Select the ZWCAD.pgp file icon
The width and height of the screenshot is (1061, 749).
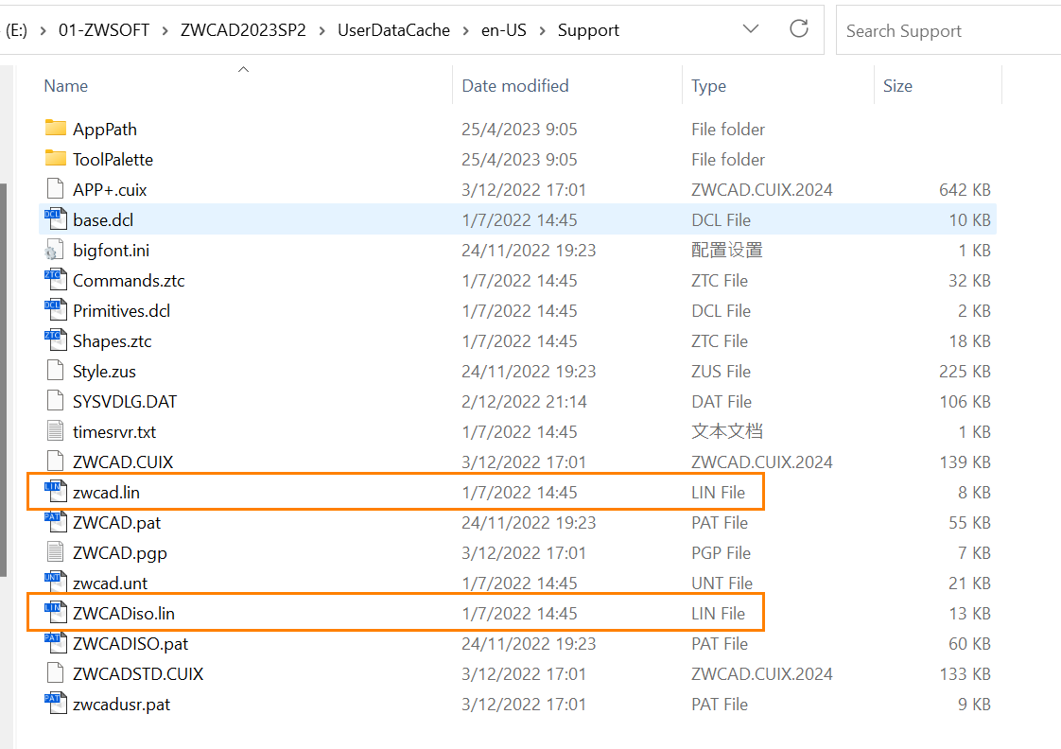tap(56, 552)
